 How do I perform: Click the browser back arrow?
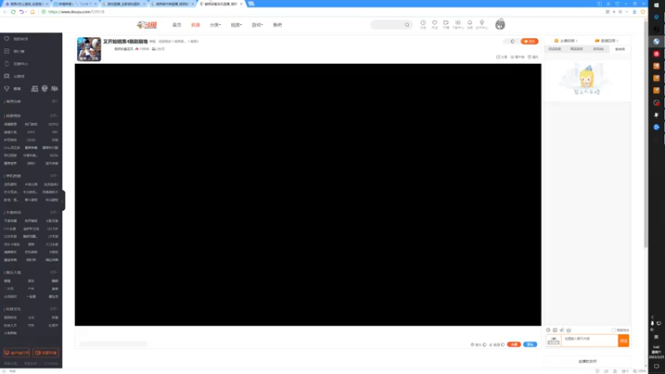(x=5, y=12)
